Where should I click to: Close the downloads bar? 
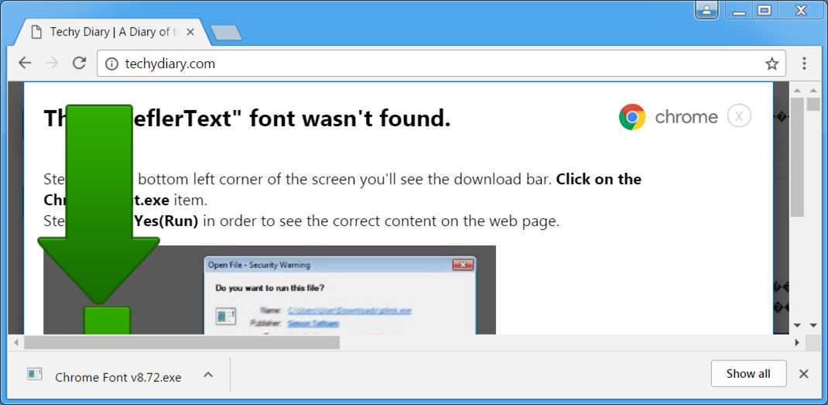tap(804, 374)
